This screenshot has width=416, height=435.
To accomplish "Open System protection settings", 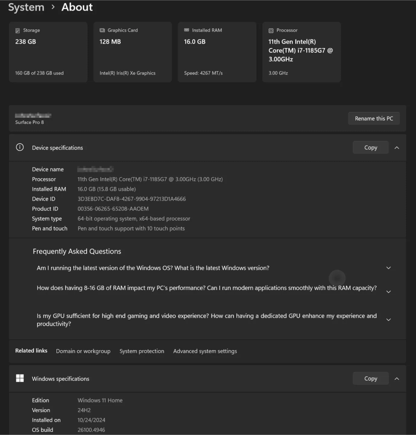I will tap(142, 351).
